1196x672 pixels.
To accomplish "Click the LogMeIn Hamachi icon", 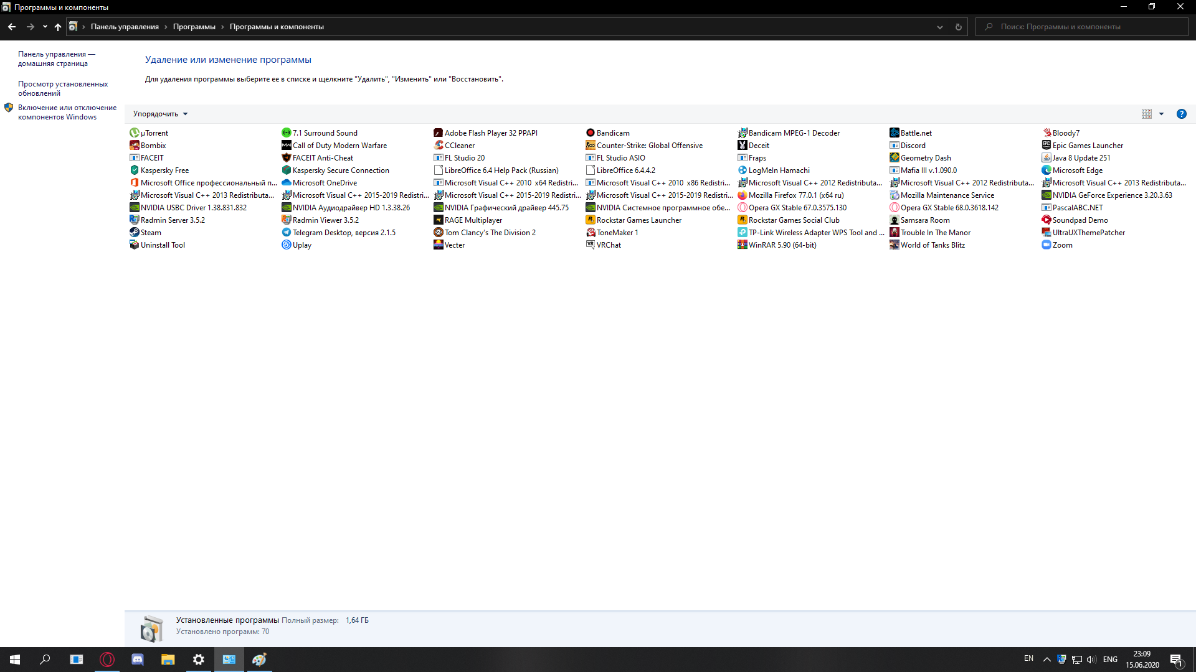I will tap(742, 170).
